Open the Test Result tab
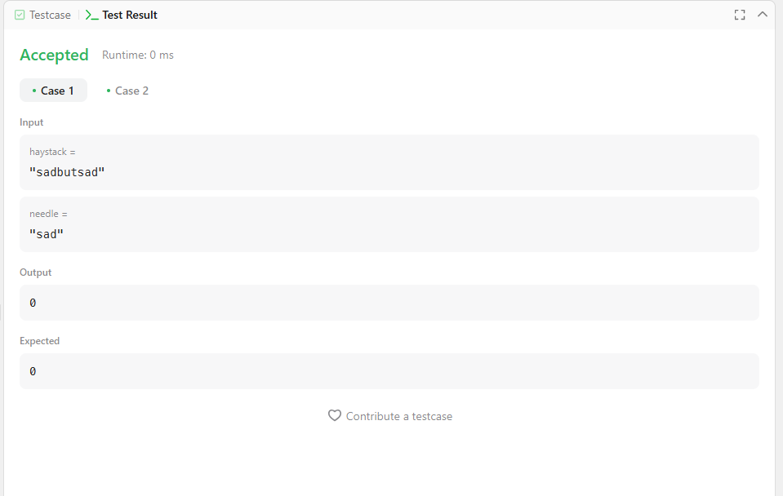This screenshot has width=783, height=496. pyautogui.click(x=122, y=15)
